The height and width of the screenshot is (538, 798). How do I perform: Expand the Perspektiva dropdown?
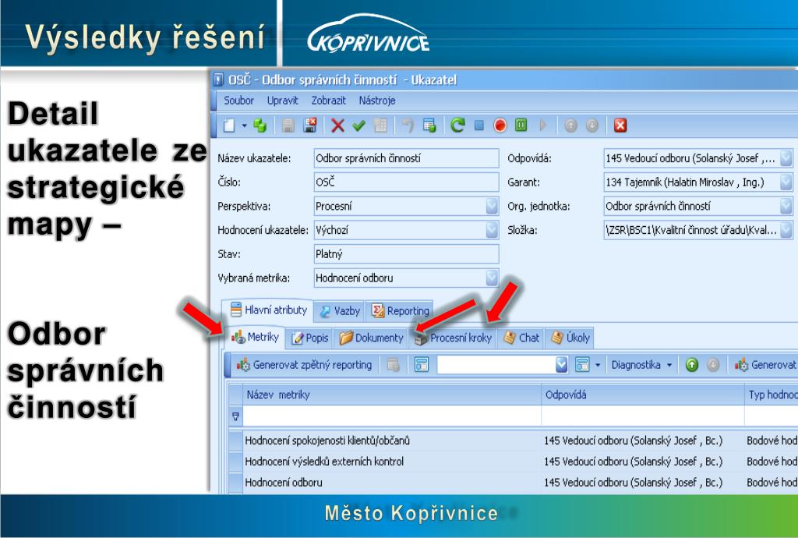tap(492, 206)
